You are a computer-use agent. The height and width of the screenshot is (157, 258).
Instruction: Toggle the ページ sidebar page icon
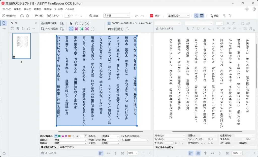(4, 23)
